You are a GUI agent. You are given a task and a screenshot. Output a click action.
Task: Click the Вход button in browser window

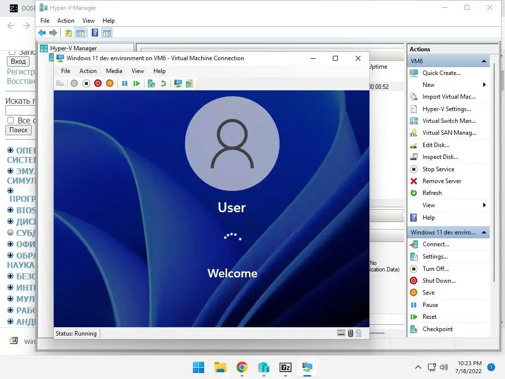pos(18,61)
